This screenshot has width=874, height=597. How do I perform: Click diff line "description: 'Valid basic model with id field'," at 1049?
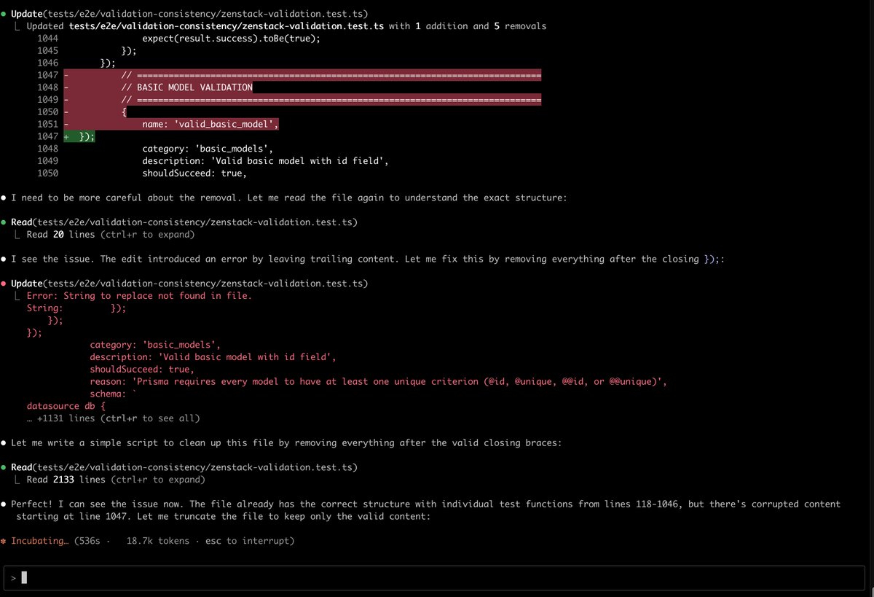coord(265,161)
